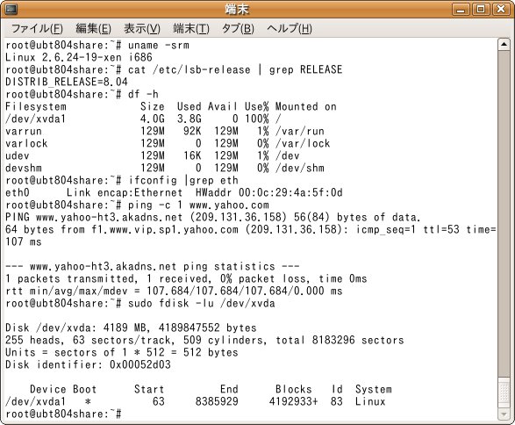Image resolution: width=515 pixels, height=425 pixels.
Task: Click the 'uname -srm' command text
Action: click(159, 45)
